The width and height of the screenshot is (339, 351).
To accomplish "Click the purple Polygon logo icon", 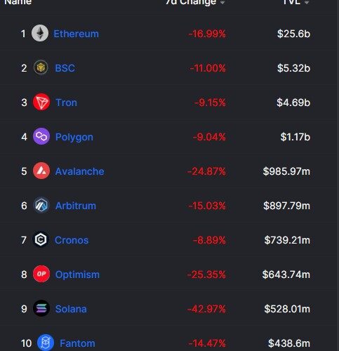I will point(41,136).
